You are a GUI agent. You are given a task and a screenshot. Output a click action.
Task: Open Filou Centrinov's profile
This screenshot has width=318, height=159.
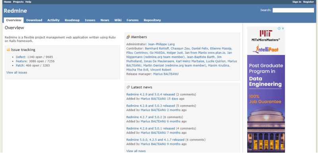[136, 53]
